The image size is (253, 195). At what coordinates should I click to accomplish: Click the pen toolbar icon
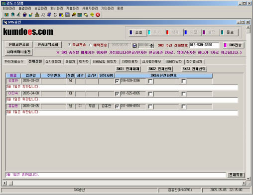pos(18,15)
